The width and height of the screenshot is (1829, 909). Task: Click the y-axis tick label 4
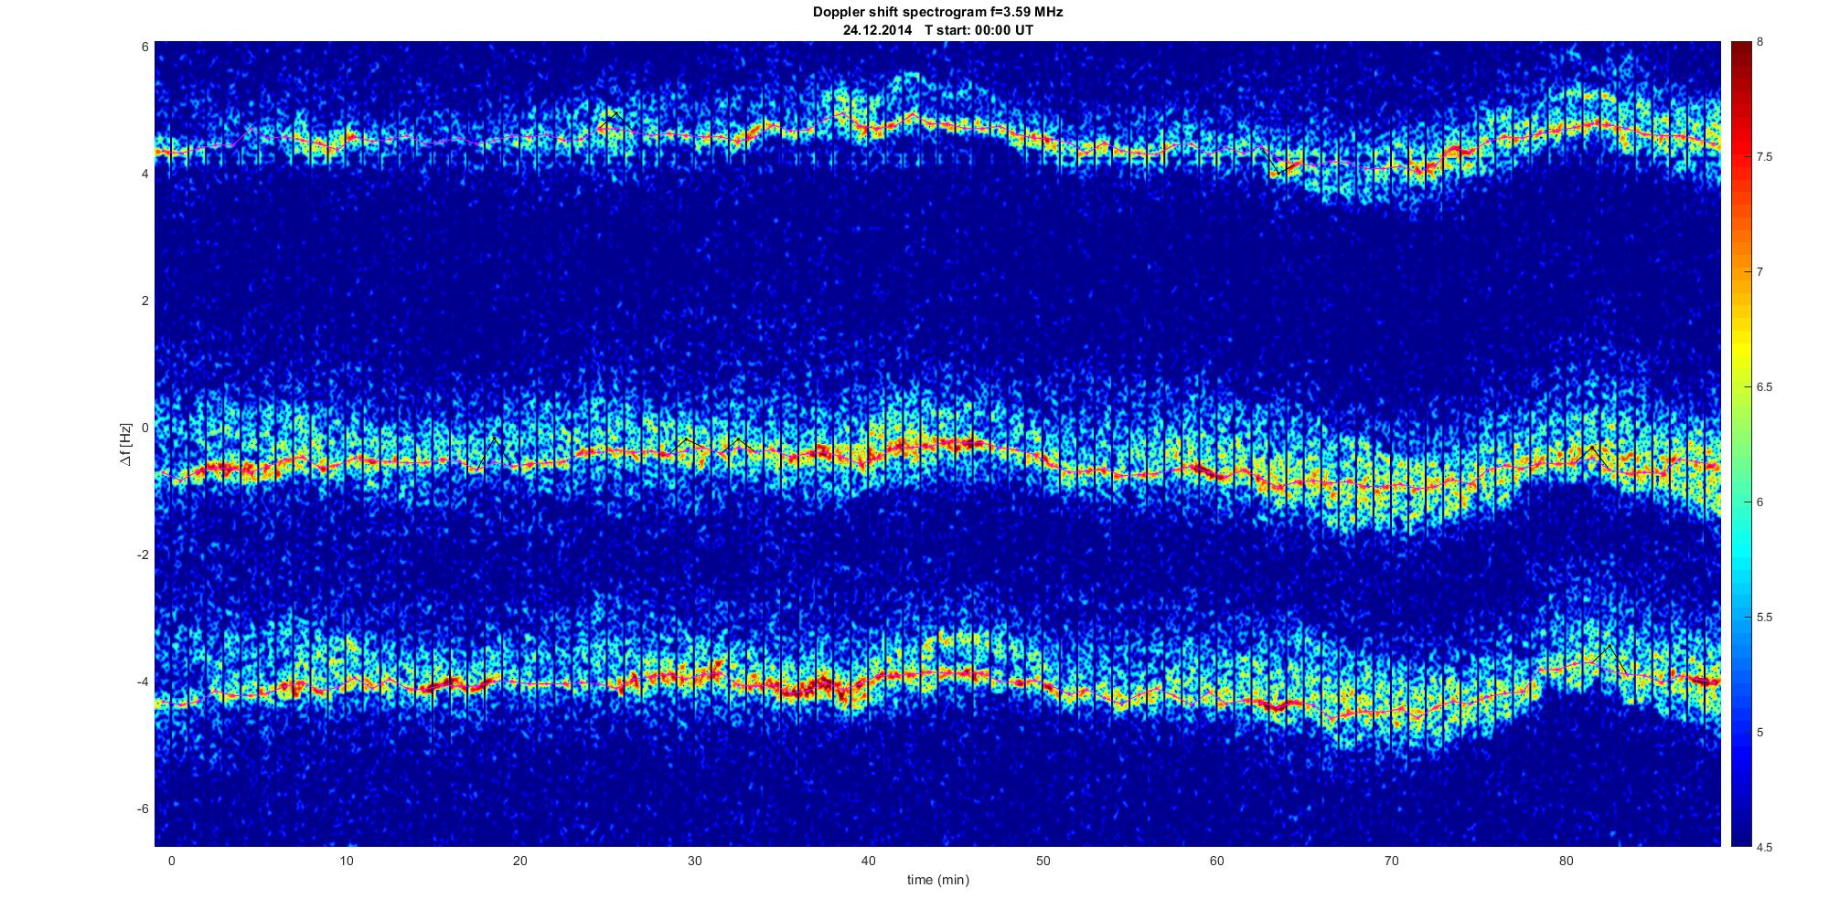click(x=144, y=174)
